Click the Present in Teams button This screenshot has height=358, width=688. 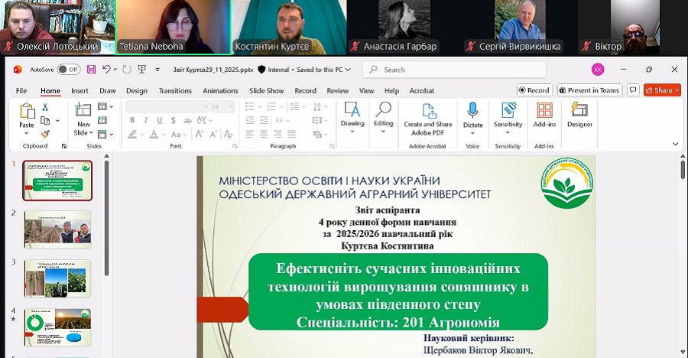[x=589, y=90]
